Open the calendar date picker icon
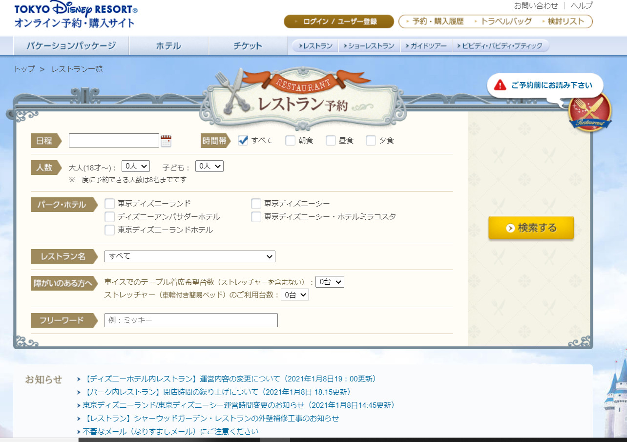 pyautogui.click(x=166, y=141)
